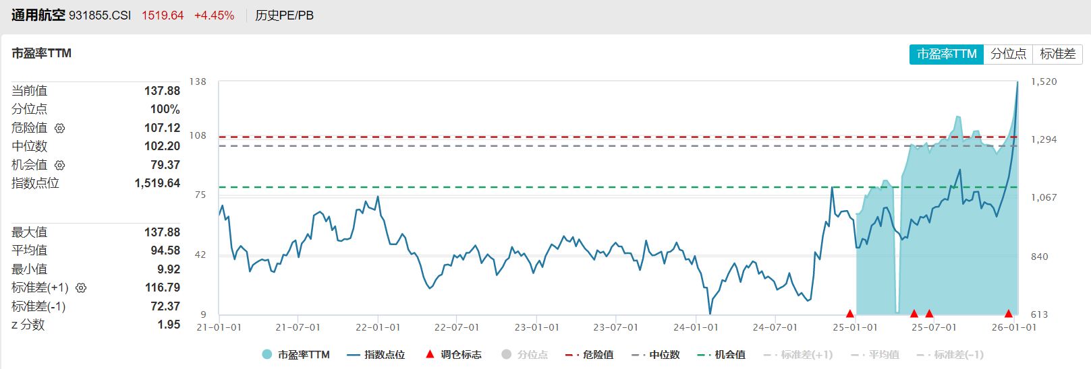Hide the 市盈率TTM series via chart legend
Image resolution: width=1091 pixels, height=369 pixels.
[296, 354]
